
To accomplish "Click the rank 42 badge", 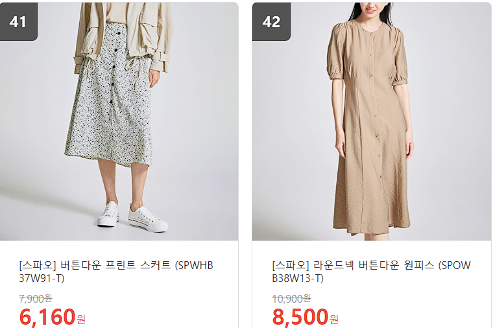I will 271,21.
